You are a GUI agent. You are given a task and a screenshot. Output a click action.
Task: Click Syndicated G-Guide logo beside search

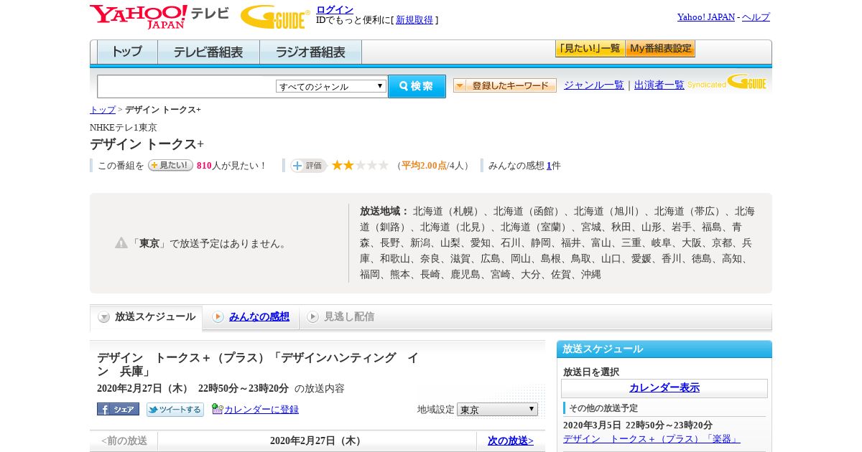pos(726,82)
